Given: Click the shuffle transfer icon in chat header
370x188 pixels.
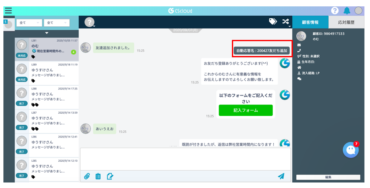Looking at the screenshot, I should click(286, 22).
